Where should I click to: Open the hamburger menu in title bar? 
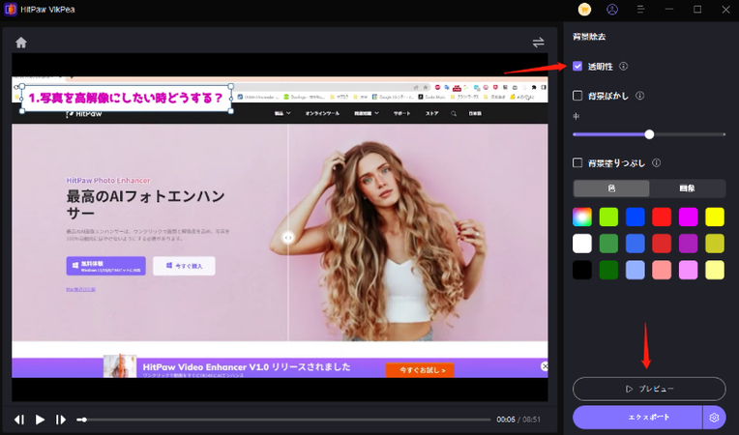tap(640, 10)
